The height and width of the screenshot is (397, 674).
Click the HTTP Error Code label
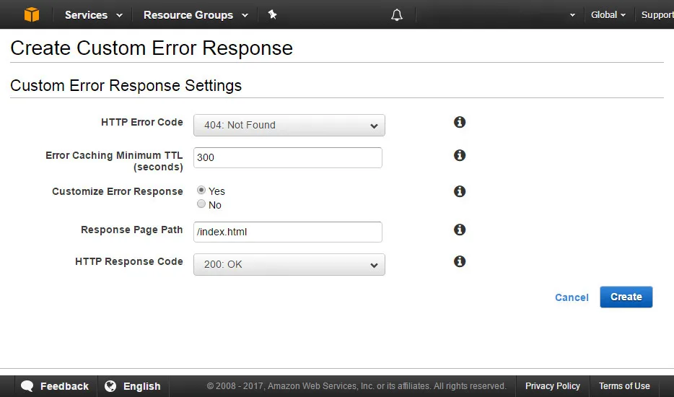point(142,122)
